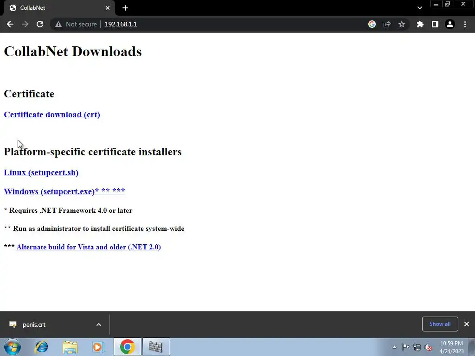This screenshot has width=475, height=356.
Task: Show hidden system tray icons
Action: (394, 347)
